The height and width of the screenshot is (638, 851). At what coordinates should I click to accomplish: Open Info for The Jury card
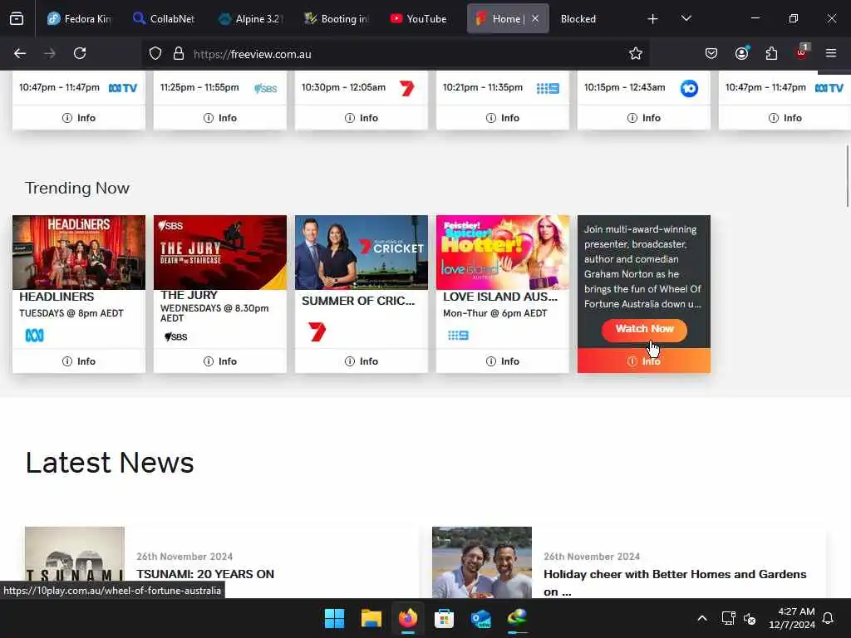coord(219,361)
